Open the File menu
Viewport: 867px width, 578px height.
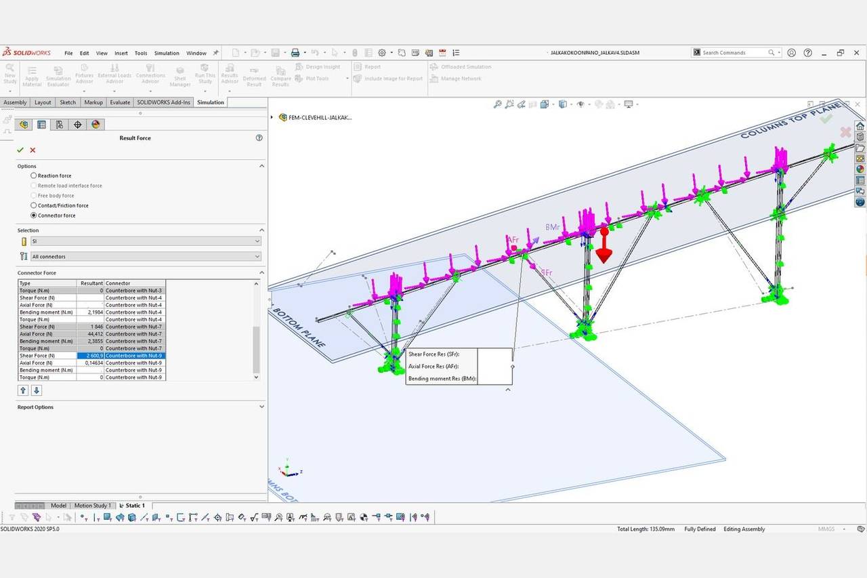point(68,53)
